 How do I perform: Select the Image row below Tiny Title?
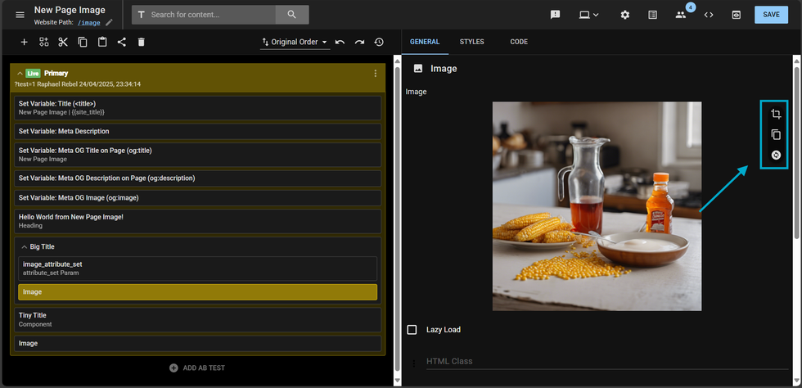click(x=200, y=344)
